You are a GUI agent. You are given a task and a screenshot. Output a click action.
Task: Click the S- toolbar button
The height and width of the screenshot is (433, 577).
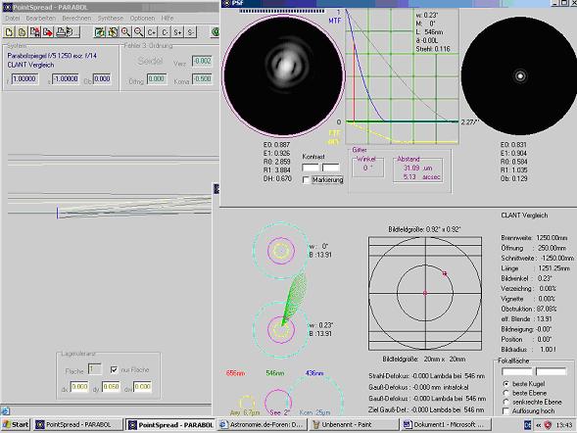[190, 32]
